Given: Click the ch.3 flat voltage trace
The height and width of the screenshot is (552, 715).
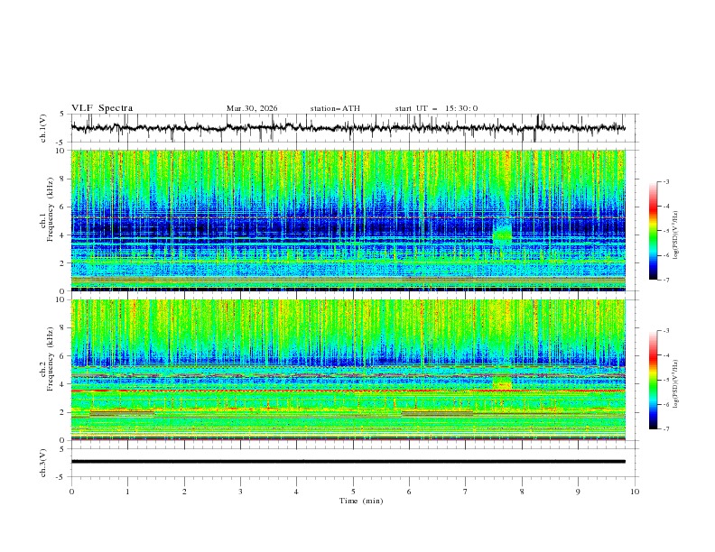Looking at the screenshot, I should (x=348, y=462).
